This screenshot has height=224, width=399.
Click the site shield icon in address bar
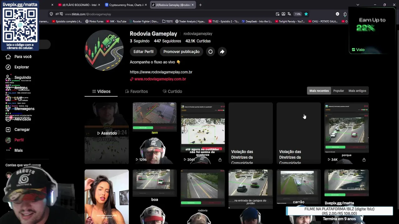pyautogui.click(x=51, y=14)
